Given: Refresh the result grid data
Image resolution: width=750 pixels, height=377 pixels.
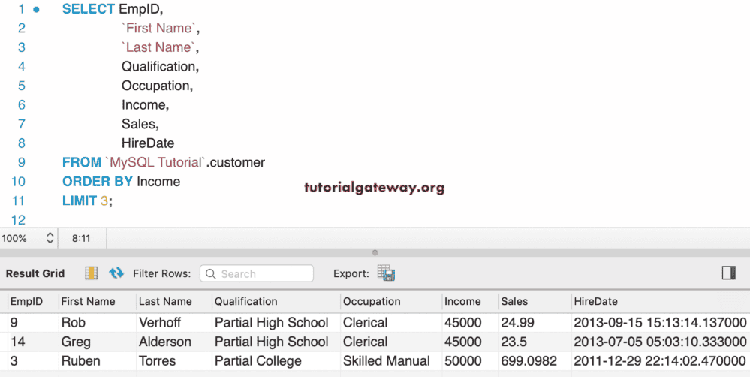Looking at the screenshot, I should (x=116, y=273).
